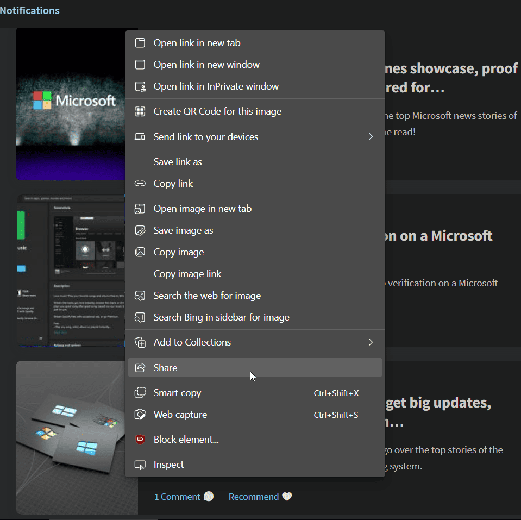The height and width of the screenshot is (520, 521).
Task: Open the Notifications link
Action: (x=29, y=11)
